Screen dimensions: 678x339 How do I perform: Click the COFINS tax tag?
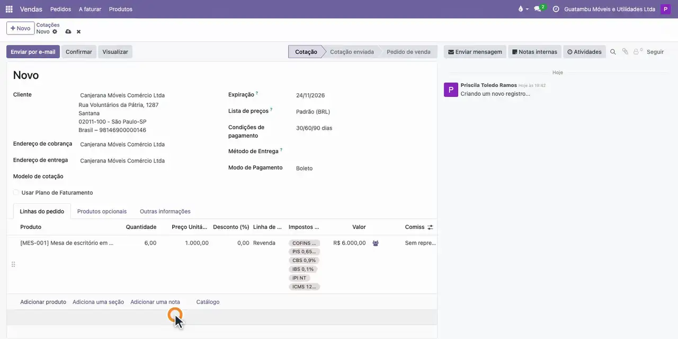pos(305,243)
